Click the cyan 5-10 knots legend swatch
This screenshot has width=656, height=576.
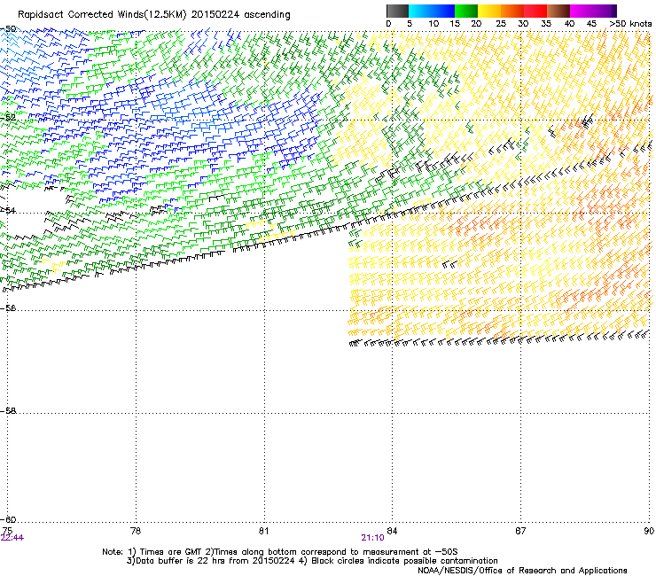coord(420,11)
